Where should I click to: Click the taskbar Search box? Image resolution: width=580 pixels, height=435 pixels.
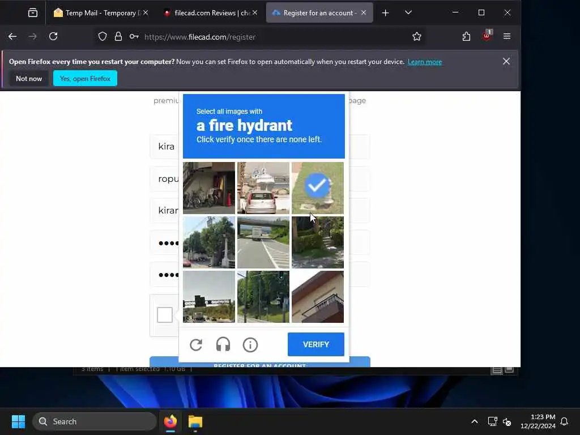click(x=95, y=421)
